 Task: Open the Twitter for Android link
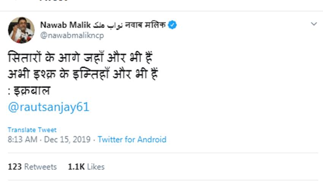pos(132,140)
